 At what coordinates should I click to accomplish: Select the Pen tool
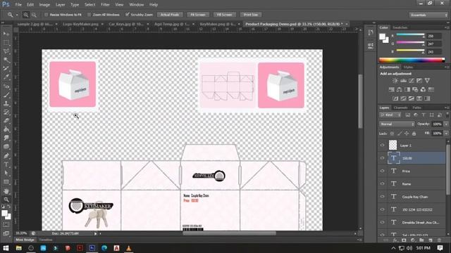(6, 156)
